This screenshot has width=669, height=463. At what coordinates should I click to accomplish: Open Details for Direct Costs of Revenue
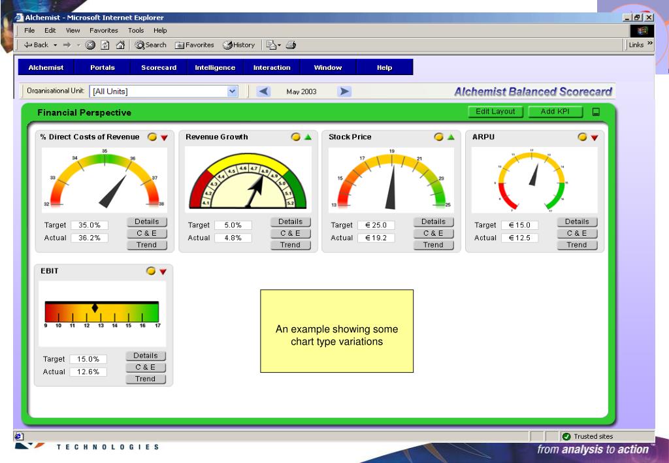point(147,221)
